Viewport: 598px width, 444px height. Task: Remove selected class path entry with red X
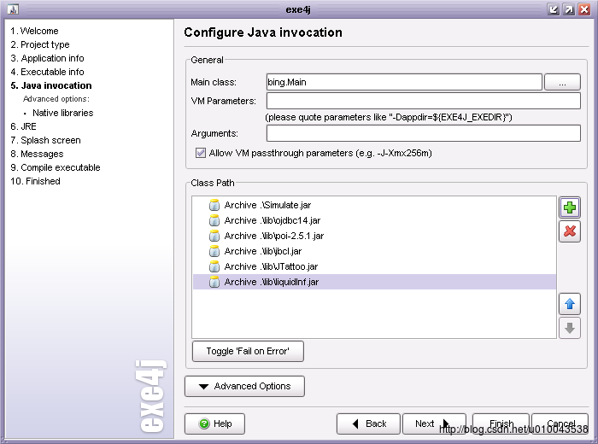coord(570,231)
